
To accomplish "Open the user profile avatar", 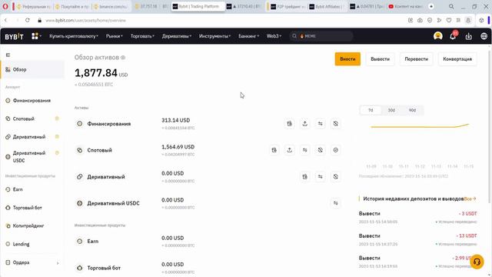I will point(438,36).
